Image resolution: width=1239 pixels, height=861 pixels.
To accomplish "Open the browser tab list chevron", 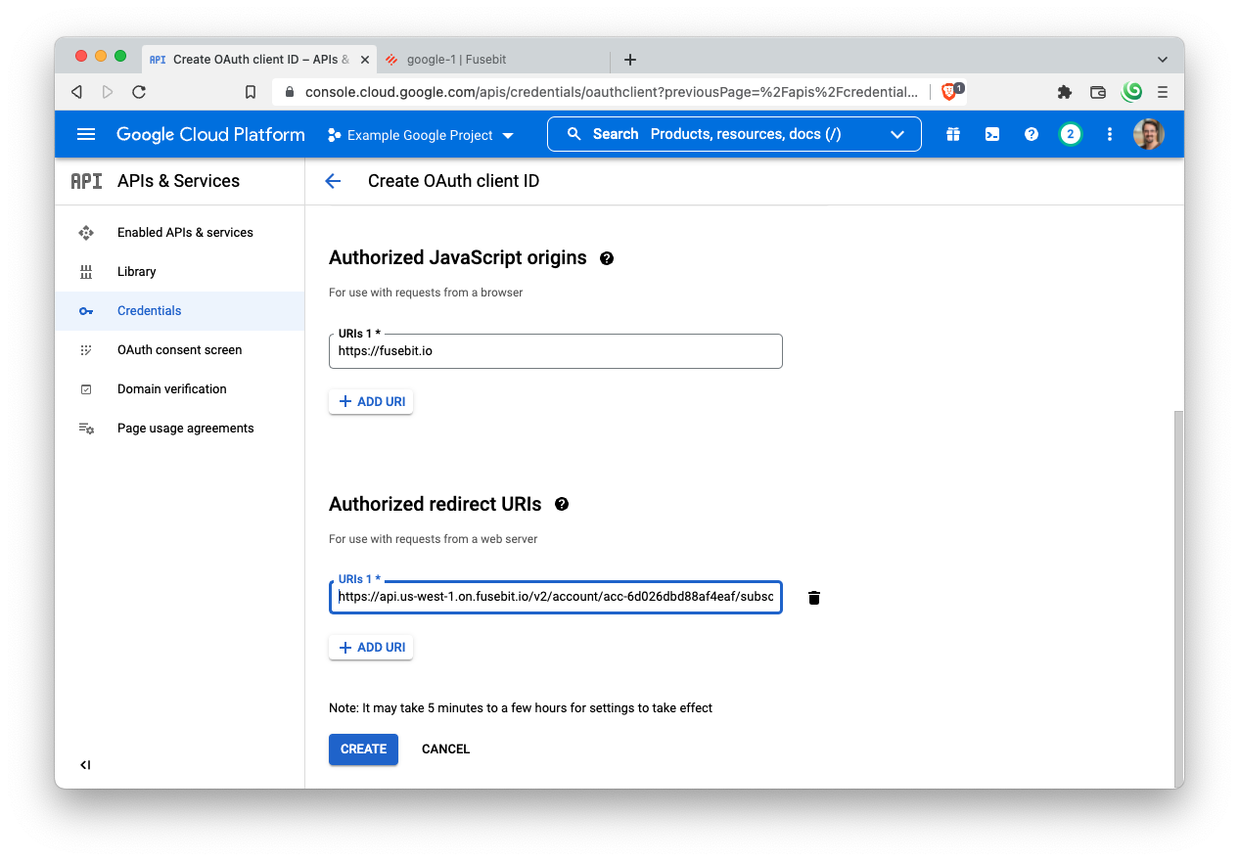I will tap(1163, 60).
